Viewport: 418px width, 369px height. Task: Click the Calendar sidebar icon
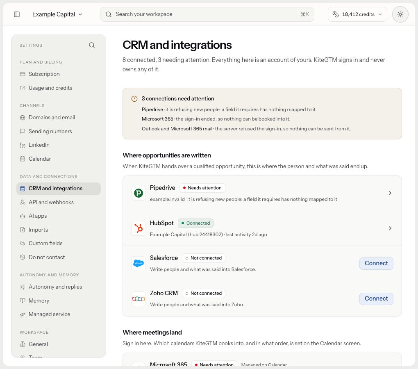(23, 159)
